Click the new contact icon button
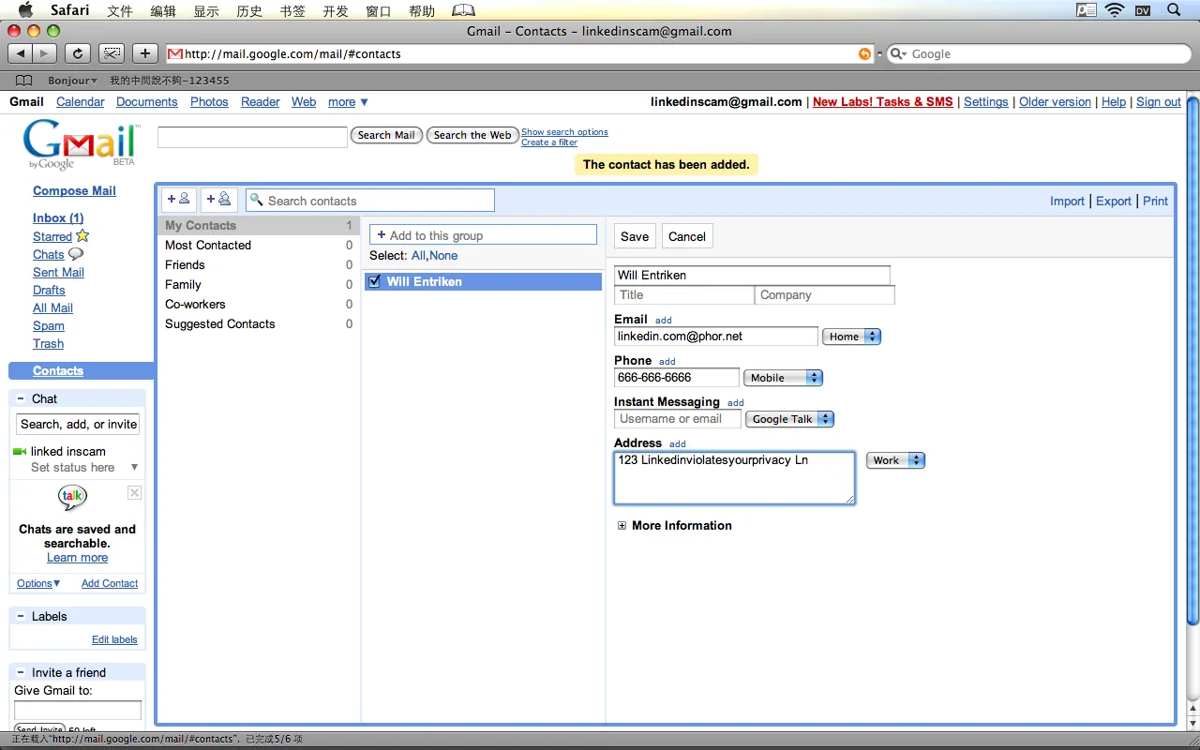The image size is (1200, 750). (x=179, y=200)
